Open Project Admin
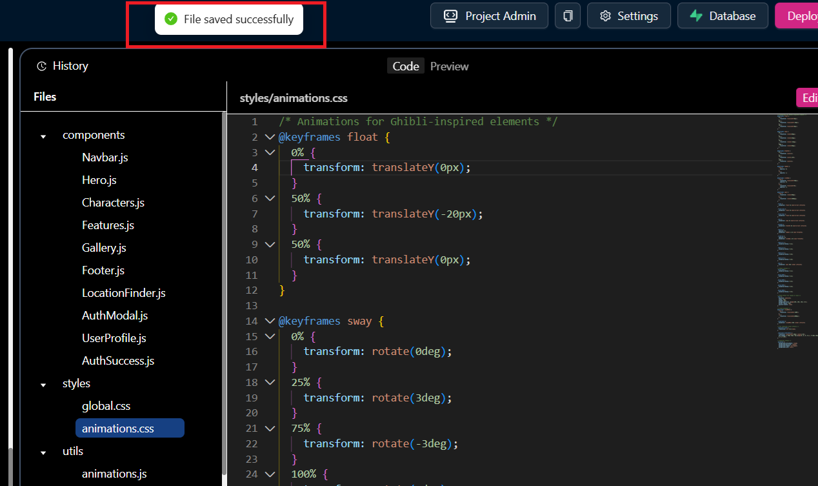The image size is (818, 486). click(489, 16)
